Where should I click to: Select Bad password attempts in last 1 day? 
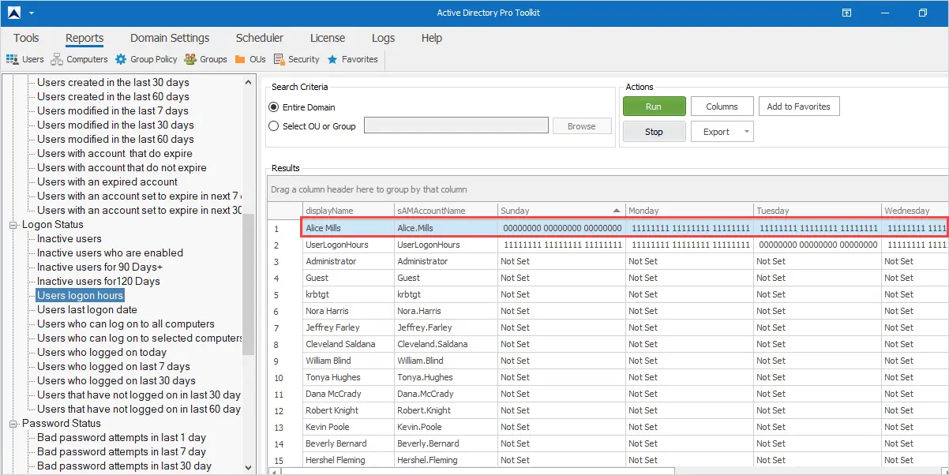122,438
